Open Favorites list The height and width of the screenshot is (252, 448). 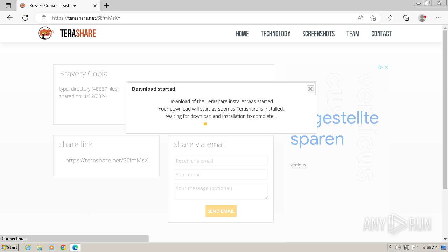(391, 18)
